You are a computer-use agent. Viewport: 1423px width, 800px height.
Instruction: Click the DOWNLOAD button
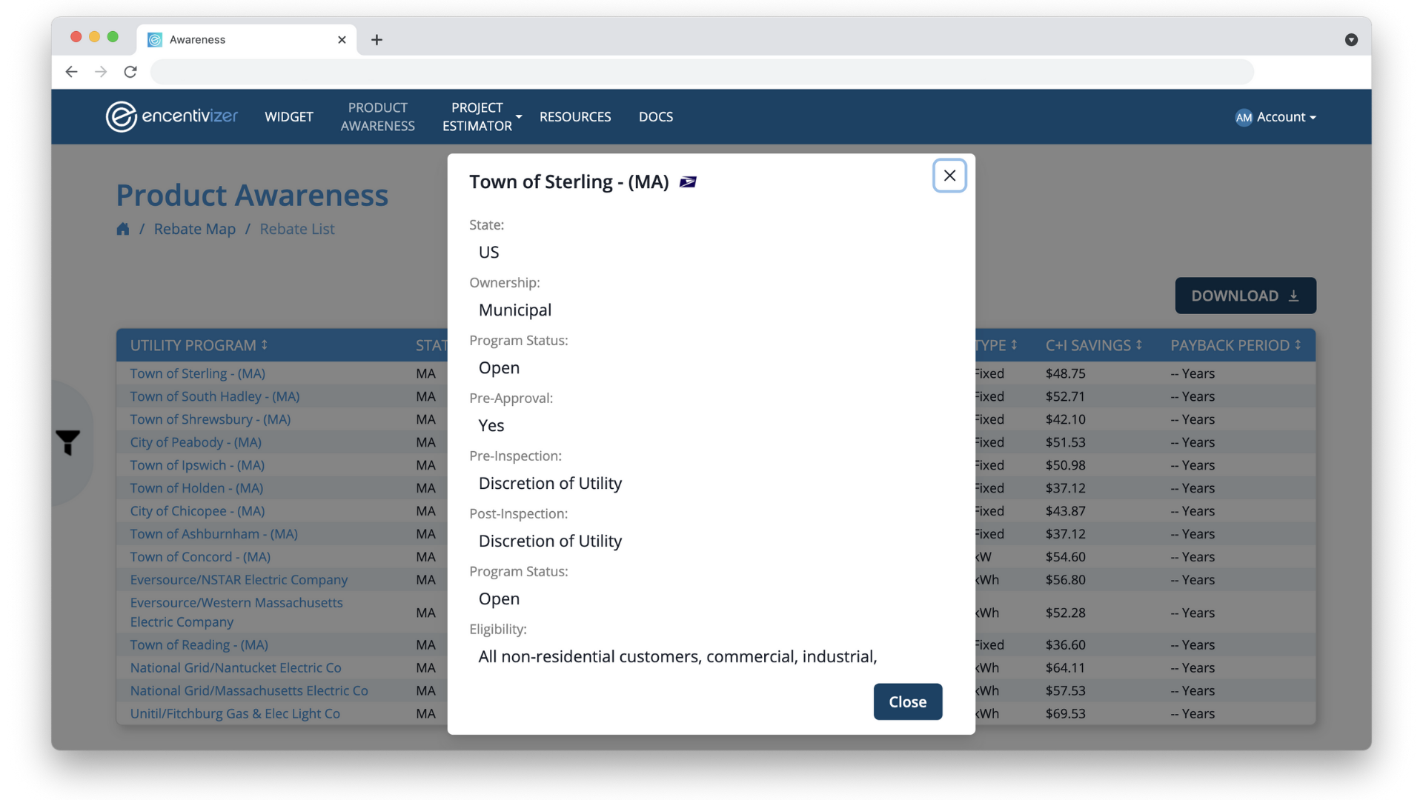coord(1245,295)
